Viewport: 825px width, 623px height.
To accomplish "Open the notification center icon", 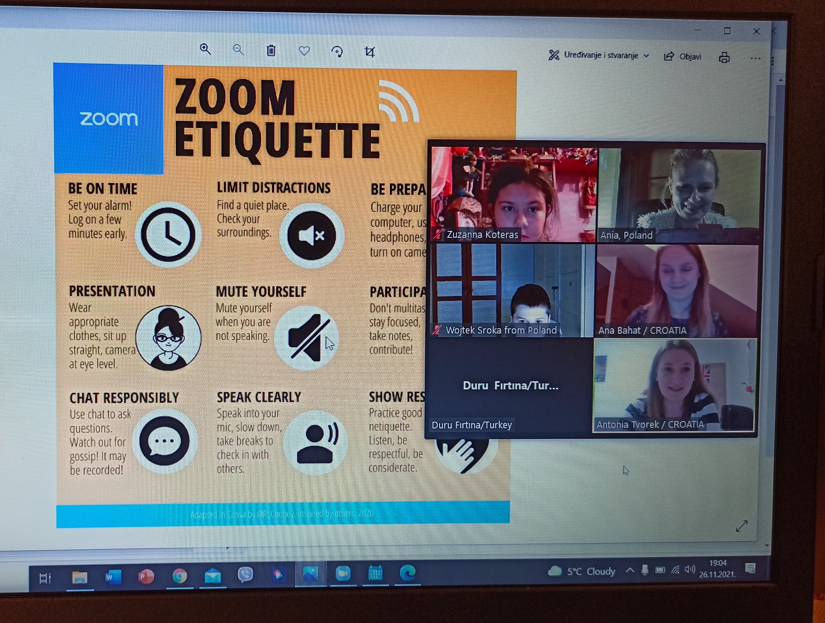I will tap(751, 568).
